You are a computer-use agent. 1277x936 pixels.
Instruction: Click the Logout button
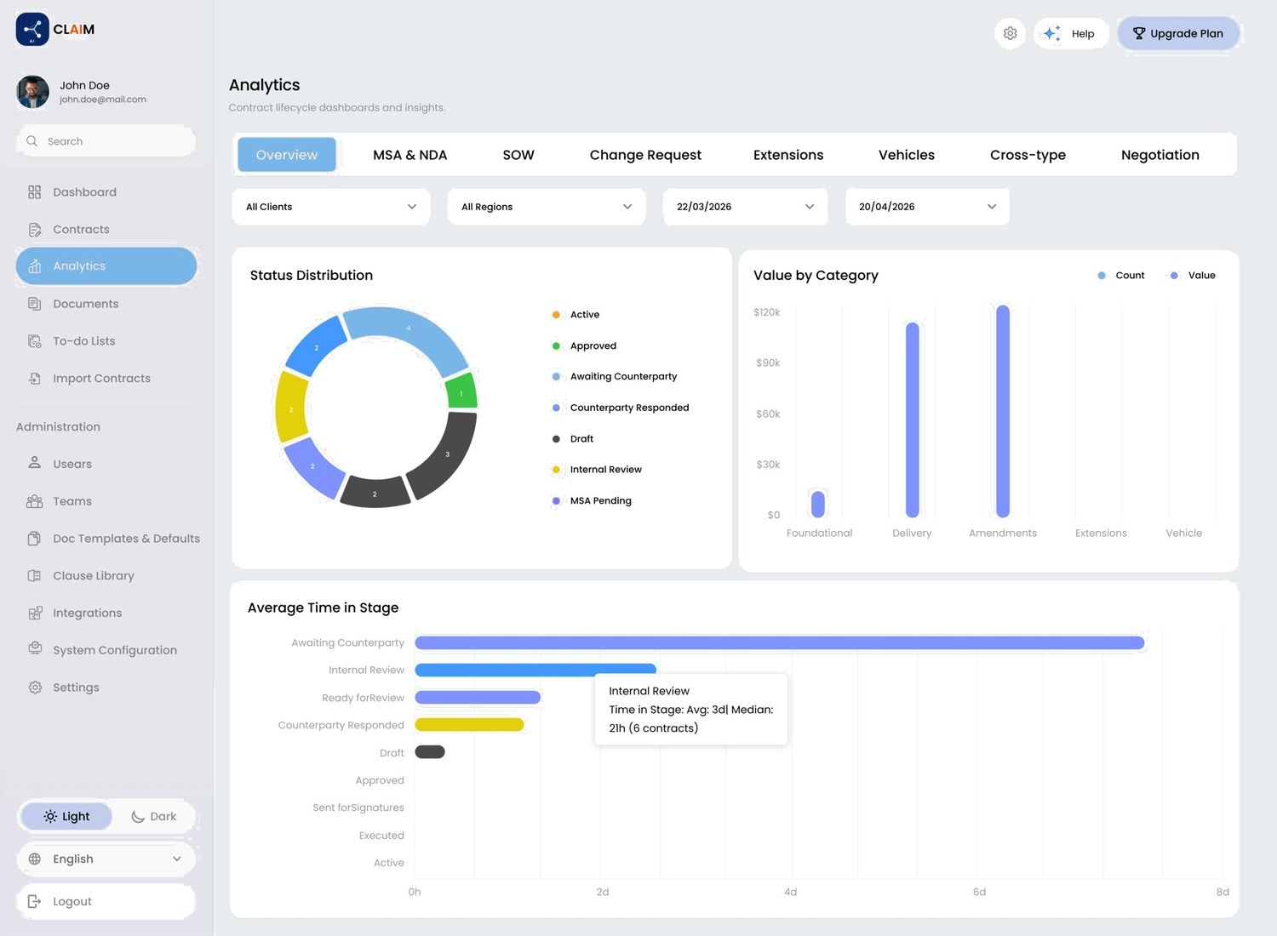click(106, 902)
